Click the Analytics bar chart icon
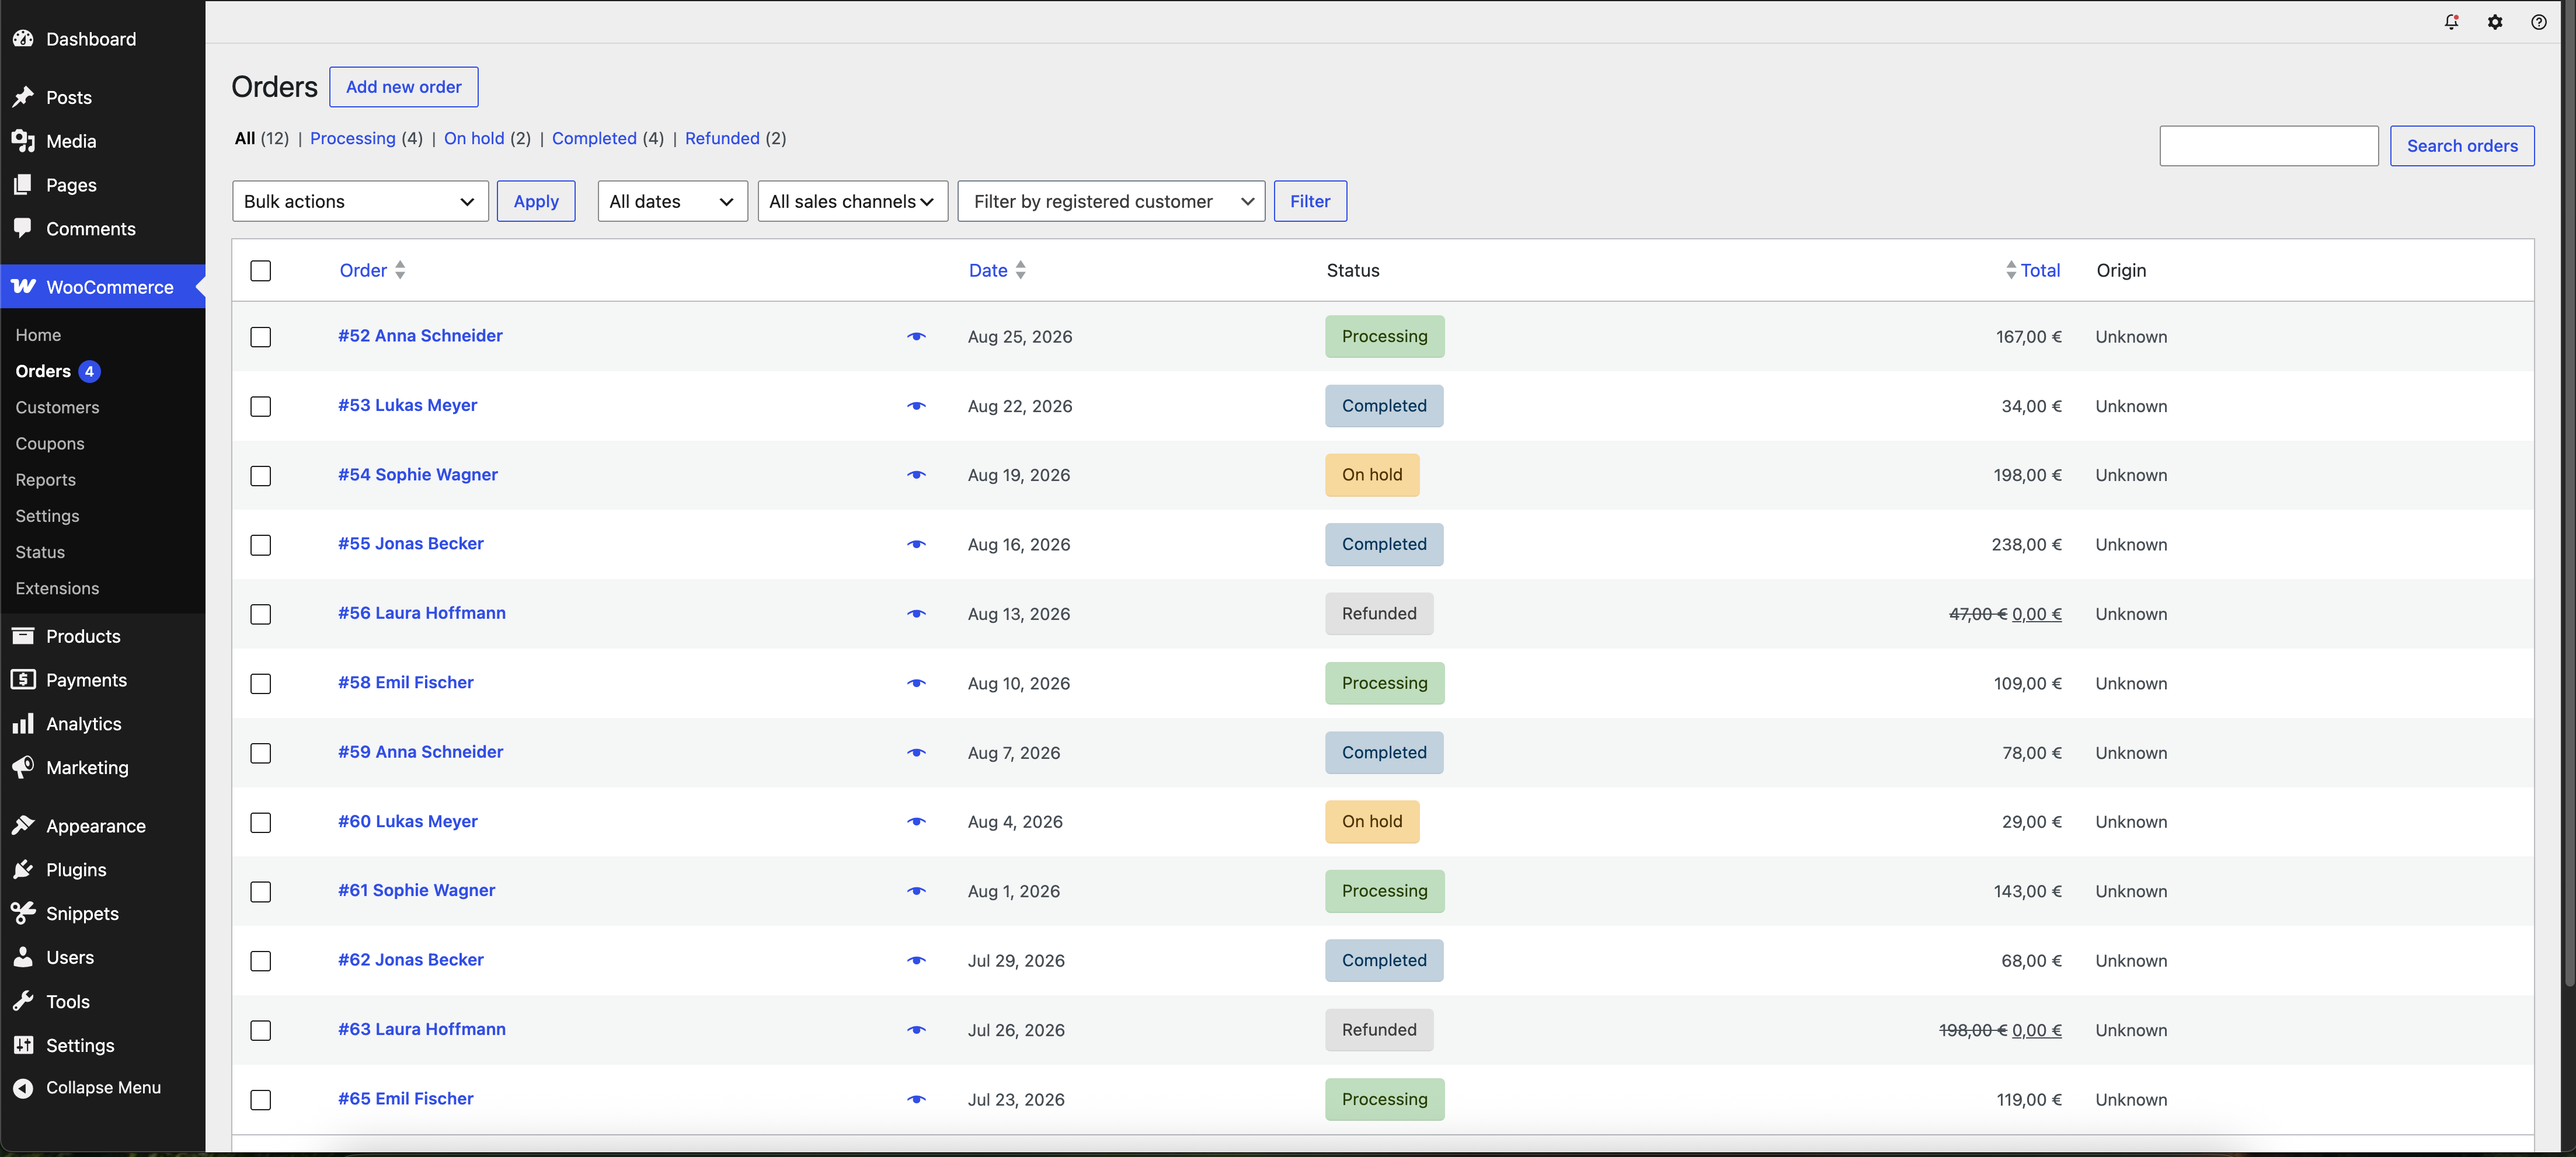This screenshot has height=1157, width=2576. tap(23, 724)
